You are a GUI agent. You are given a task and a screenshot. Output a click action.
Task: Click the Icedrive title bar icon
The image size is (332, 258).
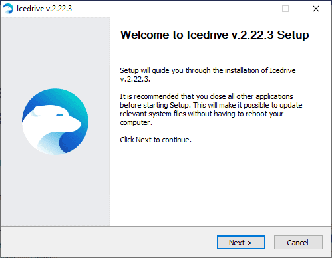click(x=8, y=9)
